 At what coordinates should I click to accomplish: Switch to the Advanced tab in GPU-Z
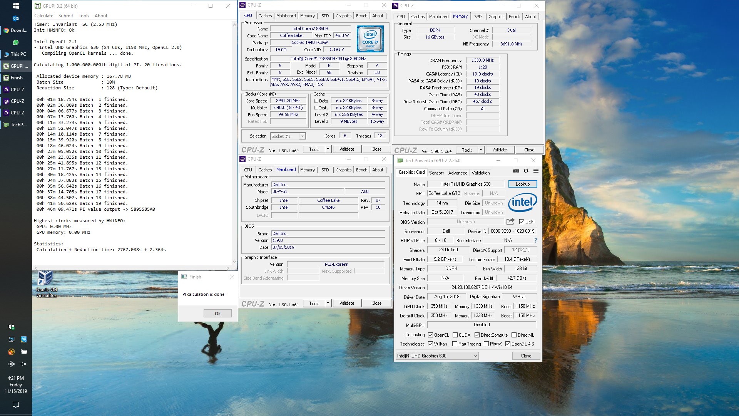point(458,173)
